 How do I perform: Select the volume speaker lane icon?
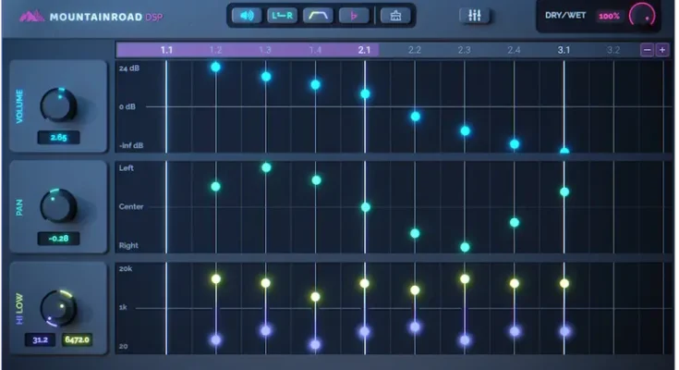pyautogui.click(x=246, y=16)
